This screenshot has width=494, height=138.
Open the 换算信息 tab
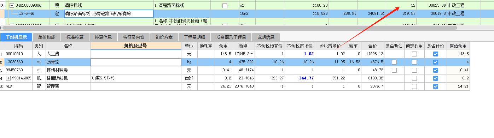(x=103, y=37)
